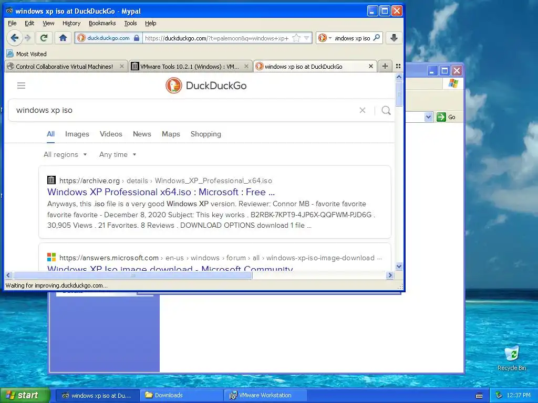This screenshot has height=403, width=538.
Task: Open the URL history dropdown arrow
Action: click(x=306, y=38)
